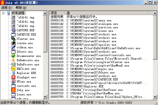Click the lsass.exe window icon

tap(13, 94)
